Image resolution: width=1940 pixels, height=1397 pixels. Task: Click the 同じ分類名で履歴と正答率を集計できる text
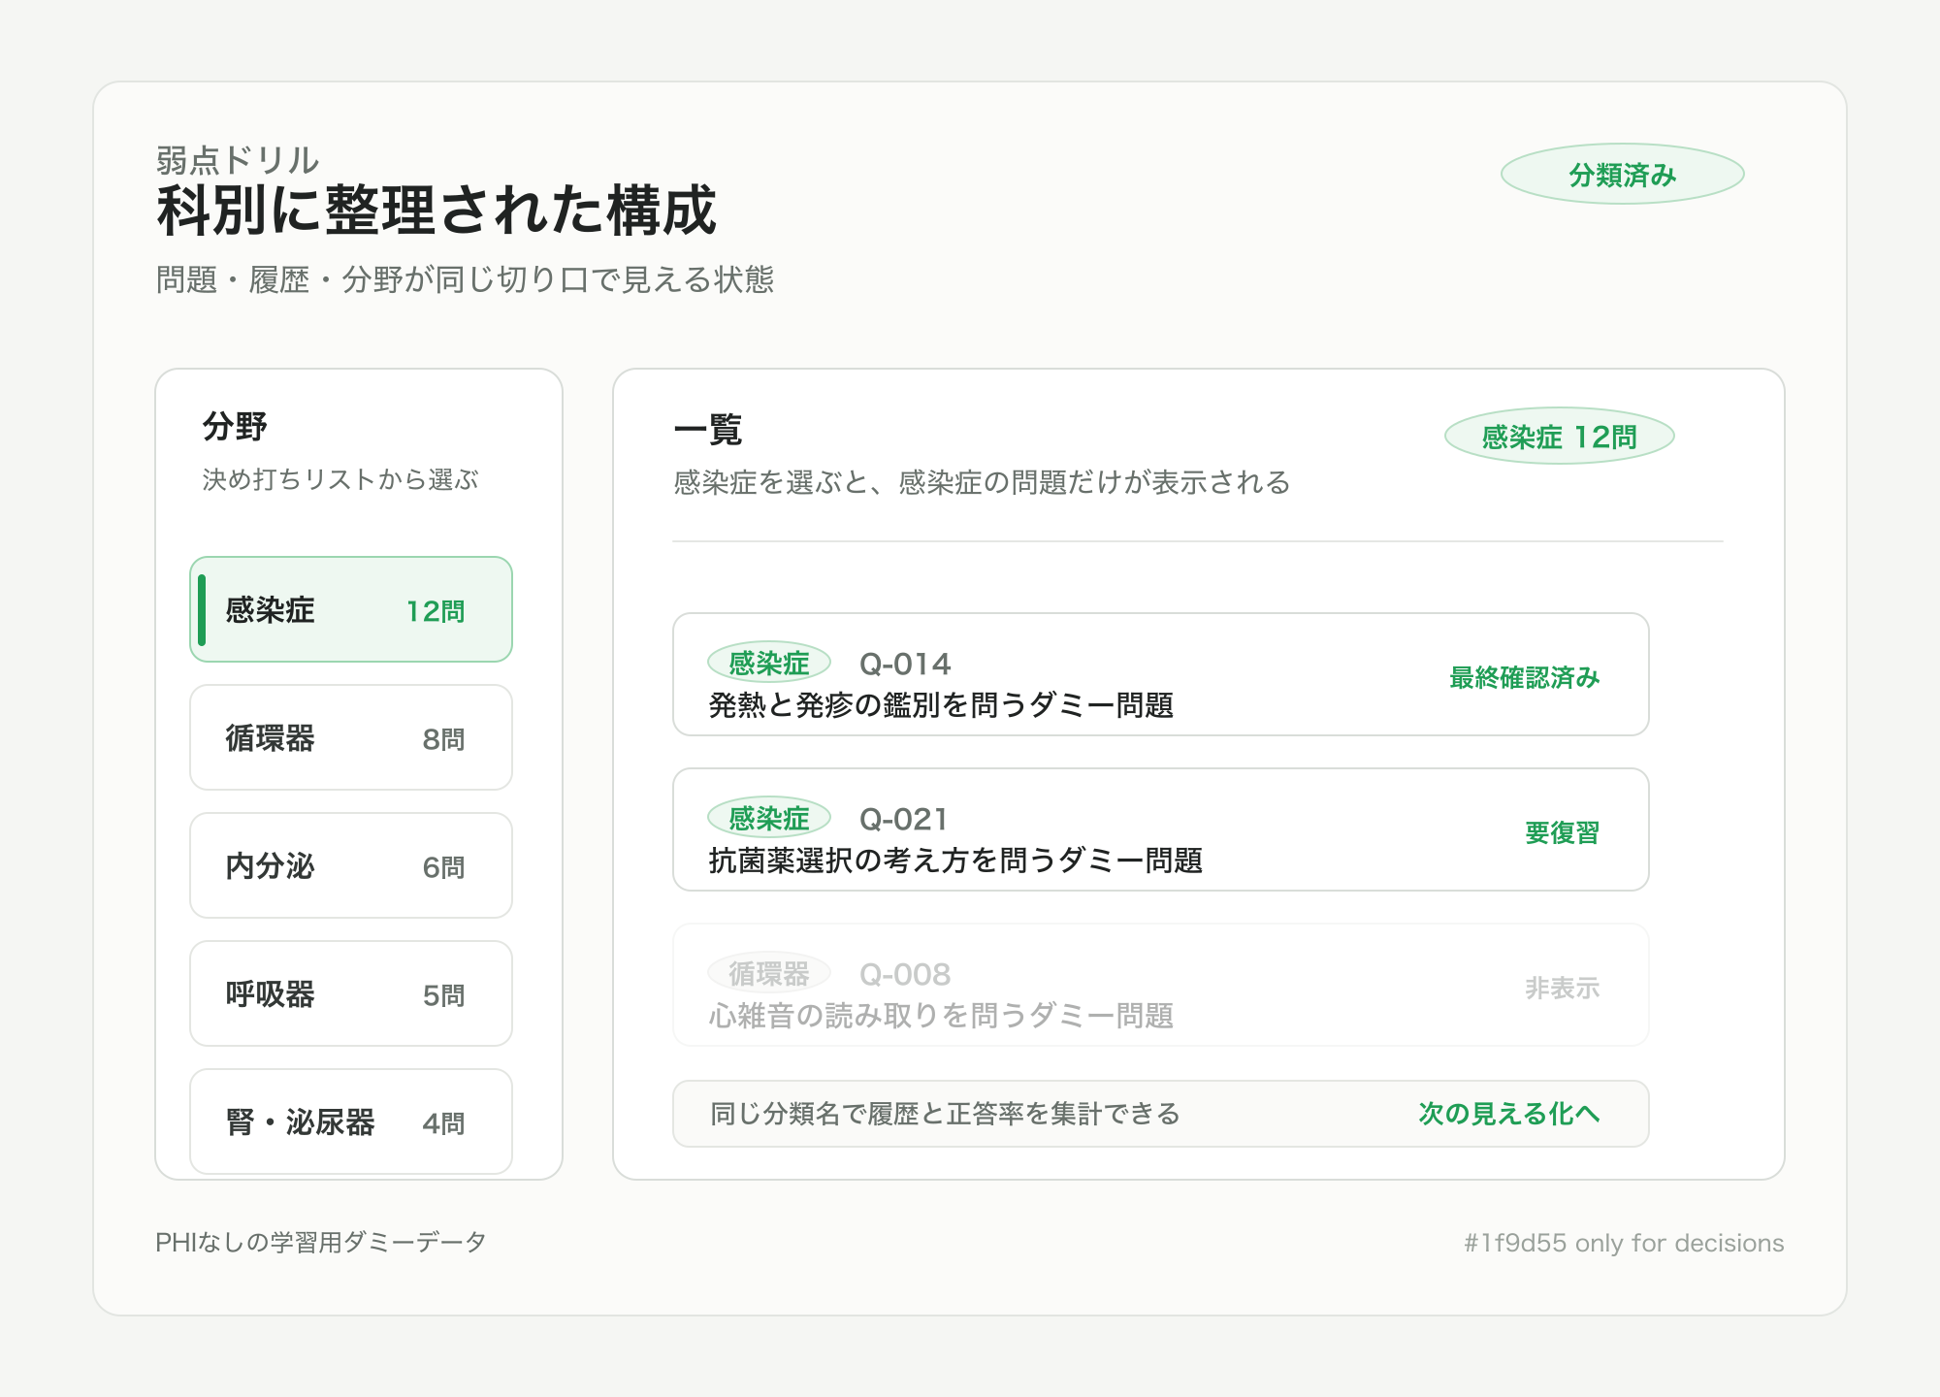point(946,1114)
